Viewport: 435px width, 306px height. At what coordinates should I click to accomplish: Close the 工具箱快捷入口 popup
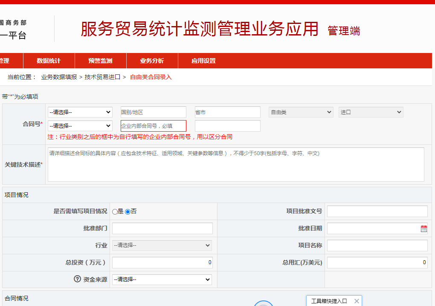pyautogui.click(x=357, y=300)
